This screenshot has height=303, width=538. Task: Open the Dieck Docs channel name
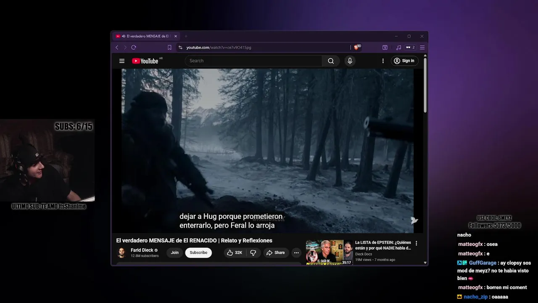364,254
